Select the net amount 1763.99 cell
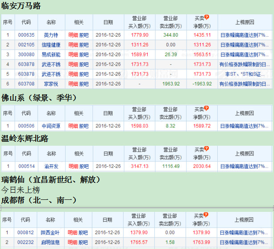274x249 pixels. (201, 242)
